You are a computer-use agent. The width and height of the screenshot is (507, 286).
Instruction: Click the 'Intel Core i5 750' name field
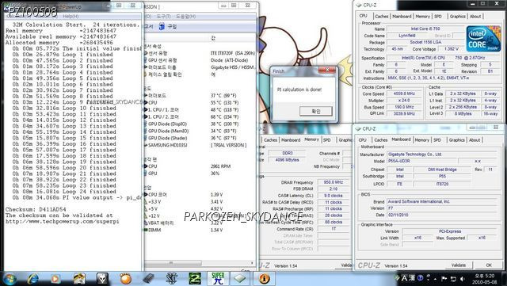(425, 29)
